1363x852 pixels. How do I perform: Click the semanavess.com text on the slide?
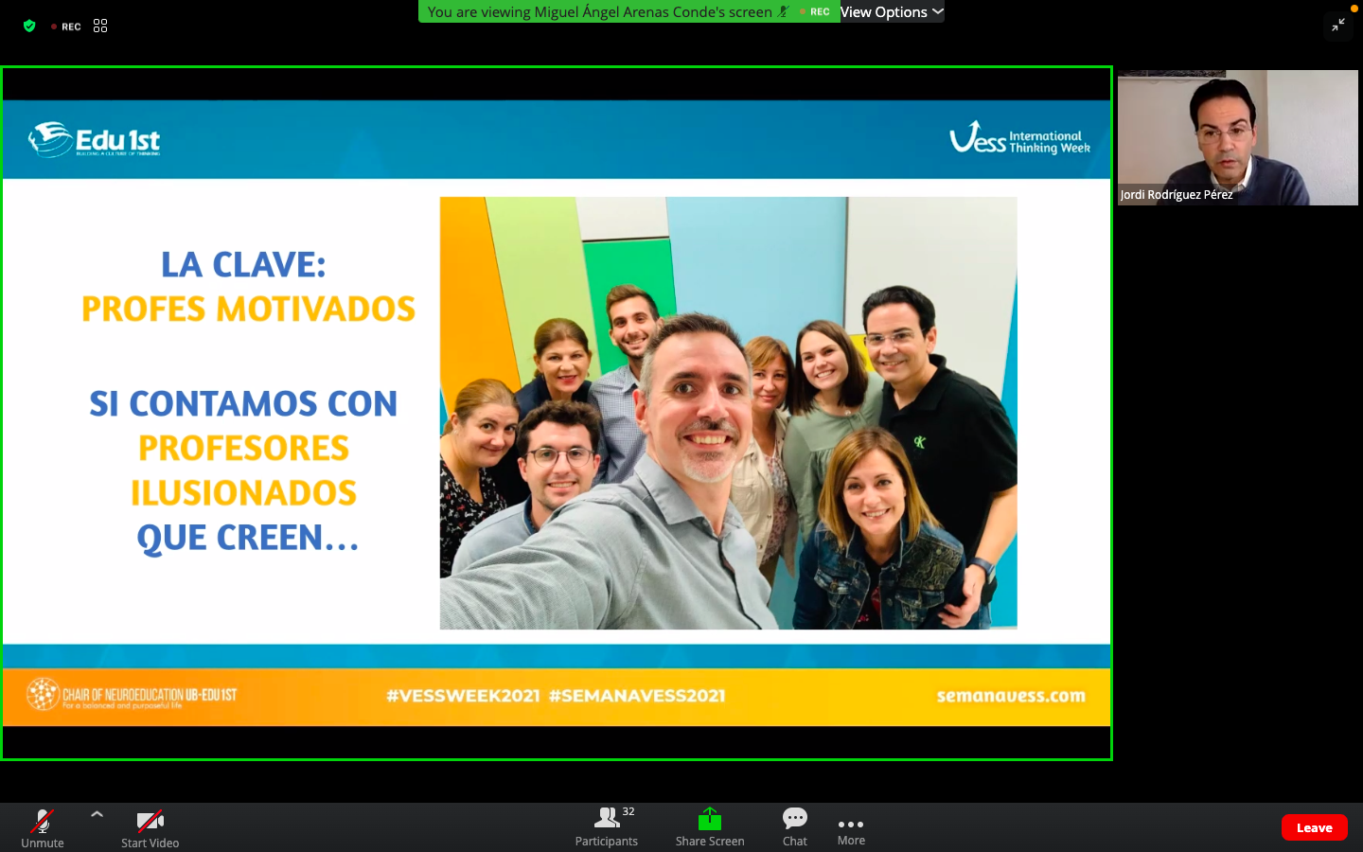(1011, 696)
